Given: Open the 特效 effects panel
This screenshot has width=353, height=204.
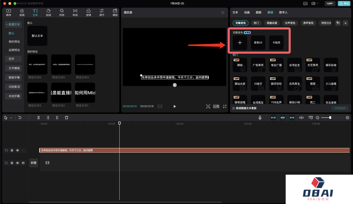Looking at the screenshot, I should [x=62, y=12].
